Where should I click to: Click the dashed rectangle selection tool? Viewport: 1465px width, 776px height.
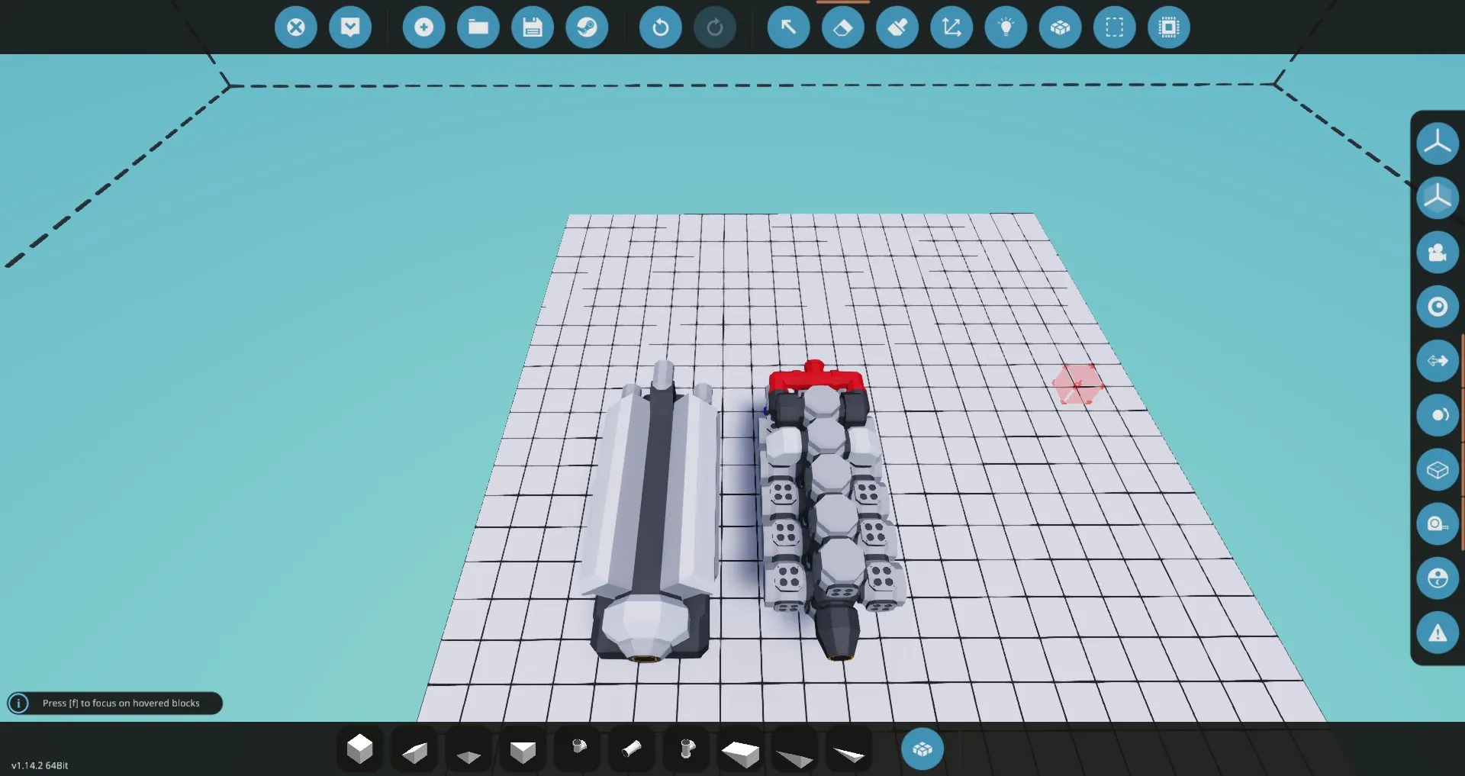1114,27
